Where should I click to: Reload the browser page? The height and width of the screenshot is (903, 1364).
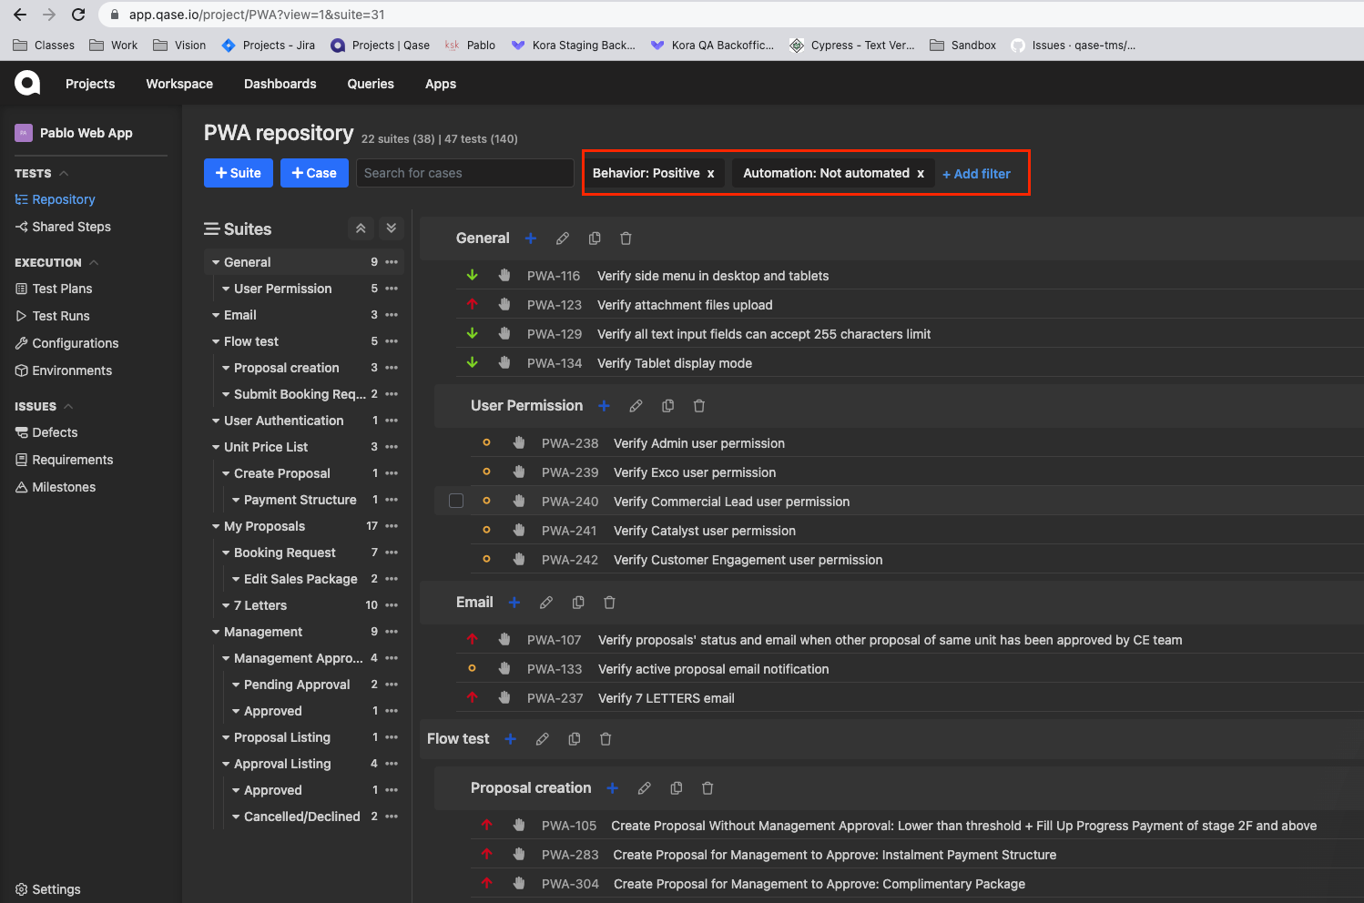78,15
